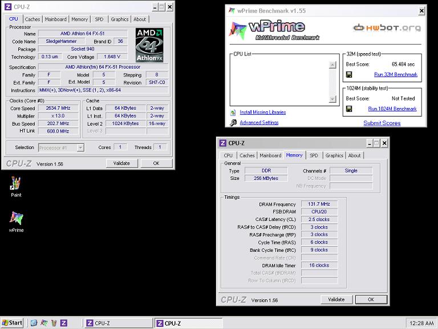Launch Paint from the quick launch bar
The height and width of the screenshot is (329, 438).
(x=54, y=323)
